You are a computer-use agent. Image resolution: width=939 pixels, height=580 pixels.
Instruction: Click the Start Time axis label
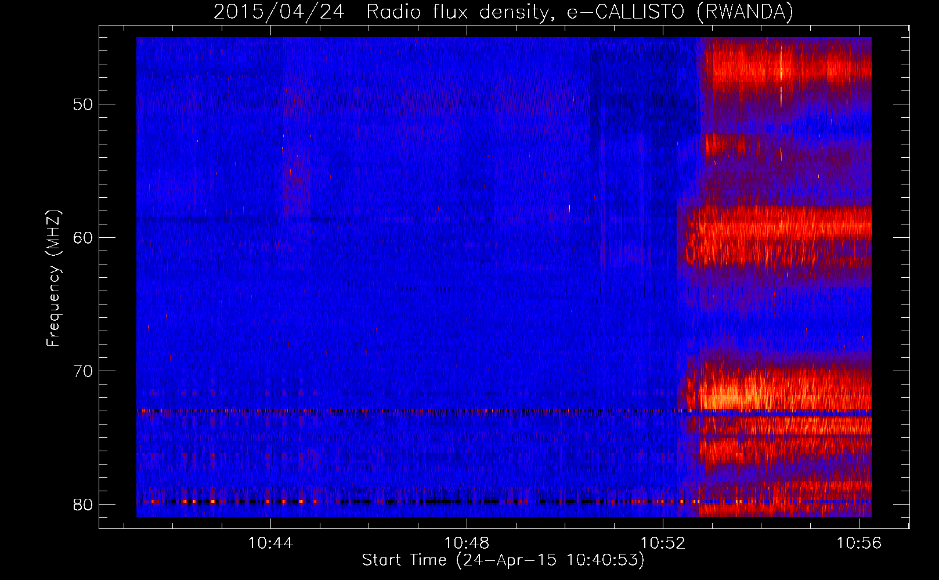[x=503, y=560]
